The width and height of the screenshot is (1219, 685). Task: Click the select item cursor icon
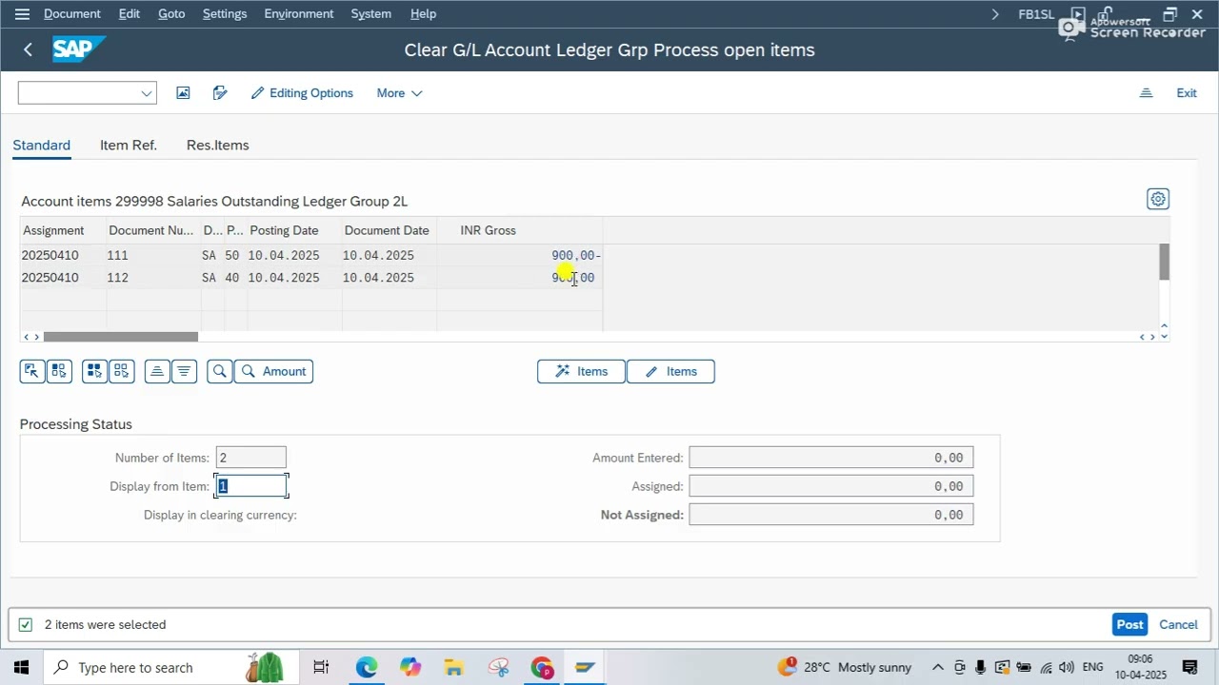point(32,371)
